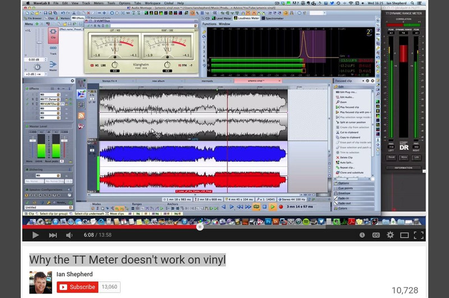Choose Clone and substitute
Image resolution: width=449 pixels, height=298 pixels.
click(351, 173)
